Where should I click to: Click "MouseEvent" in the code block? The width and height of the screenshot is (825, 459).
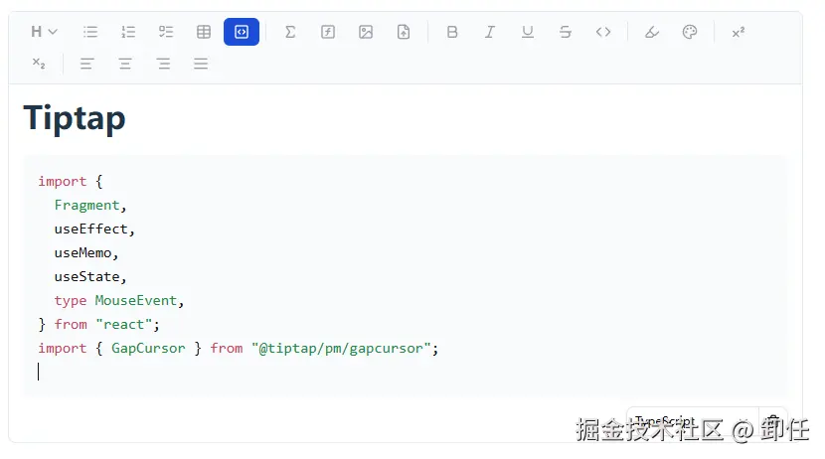pyautogui.click(x=136, y=300)
